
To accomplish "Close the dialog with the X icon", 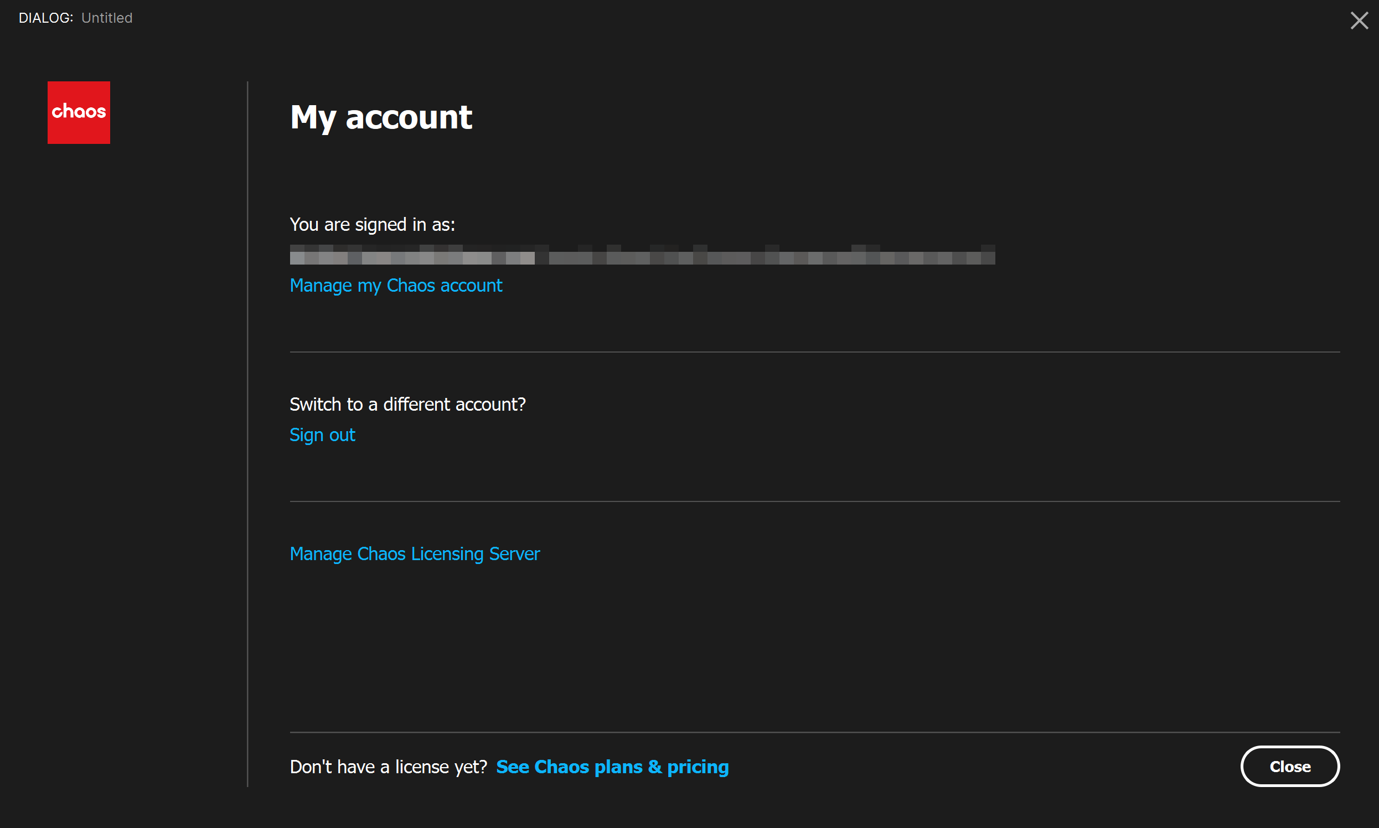I will [1359, 20].
